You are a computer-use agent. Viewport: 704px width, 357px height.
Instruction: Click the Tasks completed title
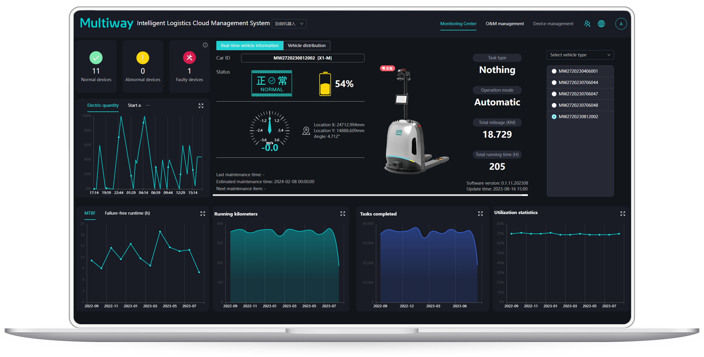[x=378, y=214]
